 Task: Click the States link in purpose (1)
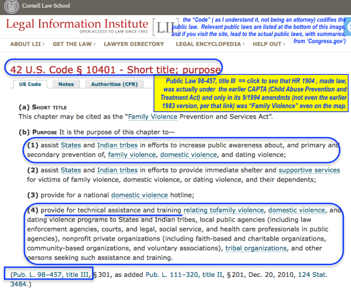click(x=71, y=145)
